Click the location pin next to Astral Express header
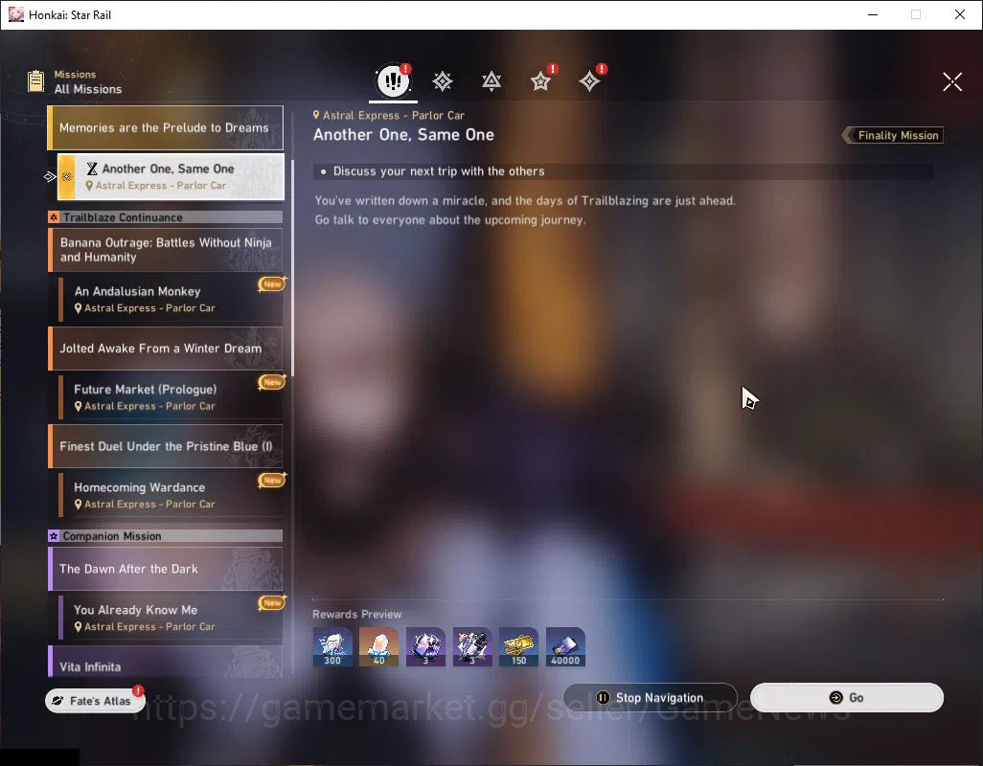983x766 pixels. pos(316,115)
